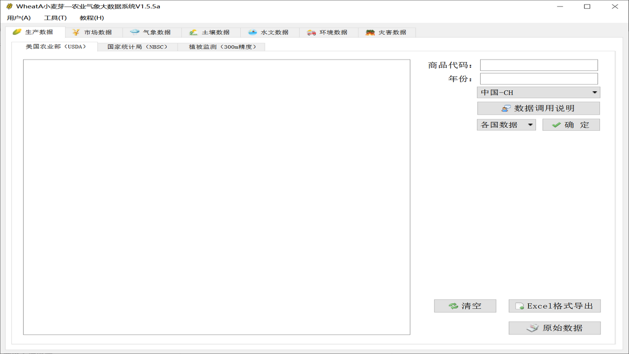Select 美国农业部 (USDA) sub-tab
629x354 pixels.
[x=55, y=46]
